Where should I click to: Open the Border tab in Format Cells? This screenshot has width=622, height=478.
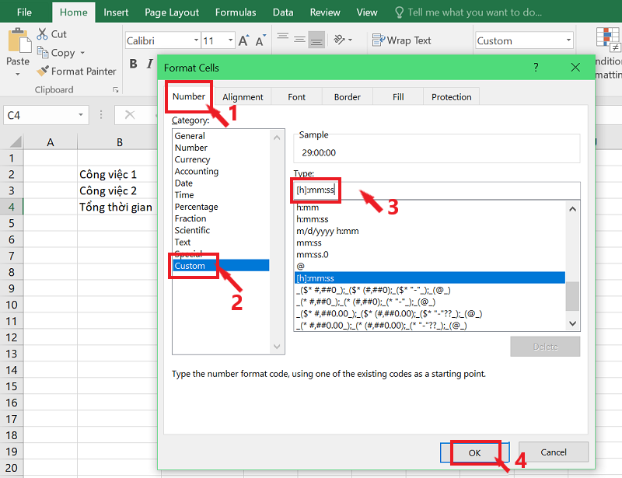pos(347,96)
